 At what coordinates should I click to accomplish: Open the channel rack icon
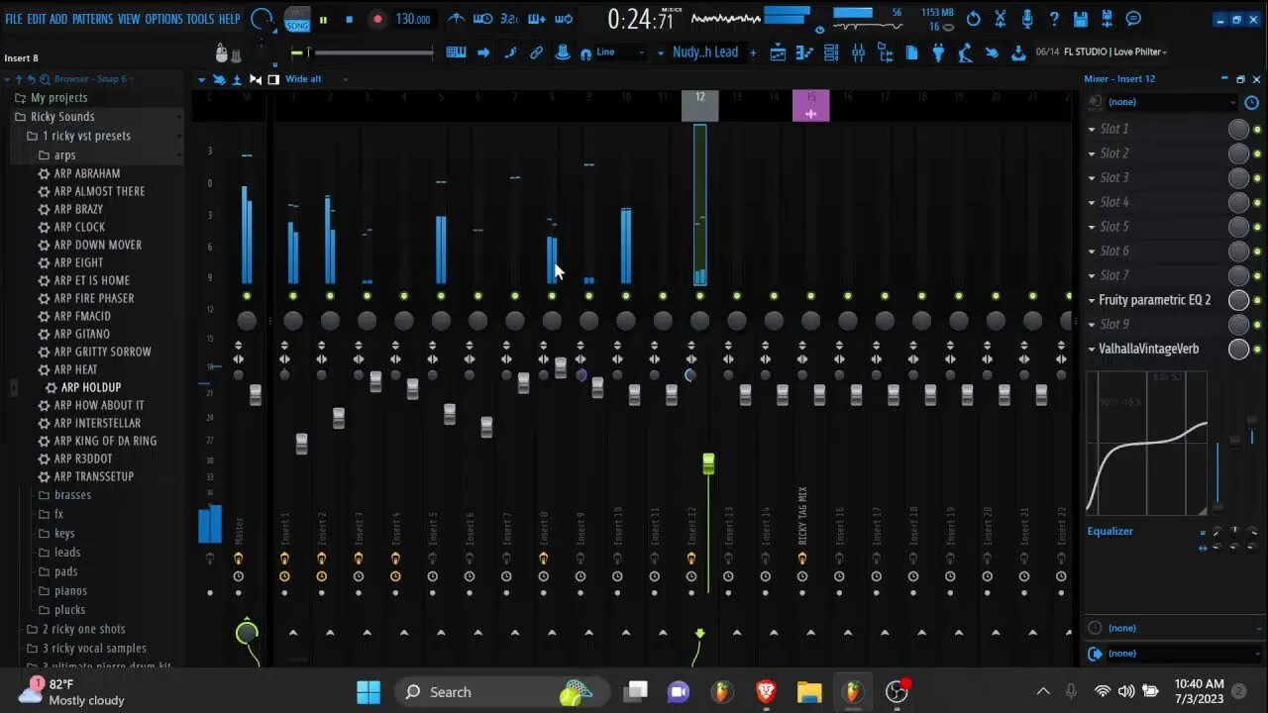pyautogui.click(x=831, y=52)
